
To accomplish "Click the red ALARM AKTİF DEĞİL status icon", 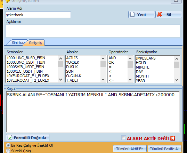I will 173,138.
